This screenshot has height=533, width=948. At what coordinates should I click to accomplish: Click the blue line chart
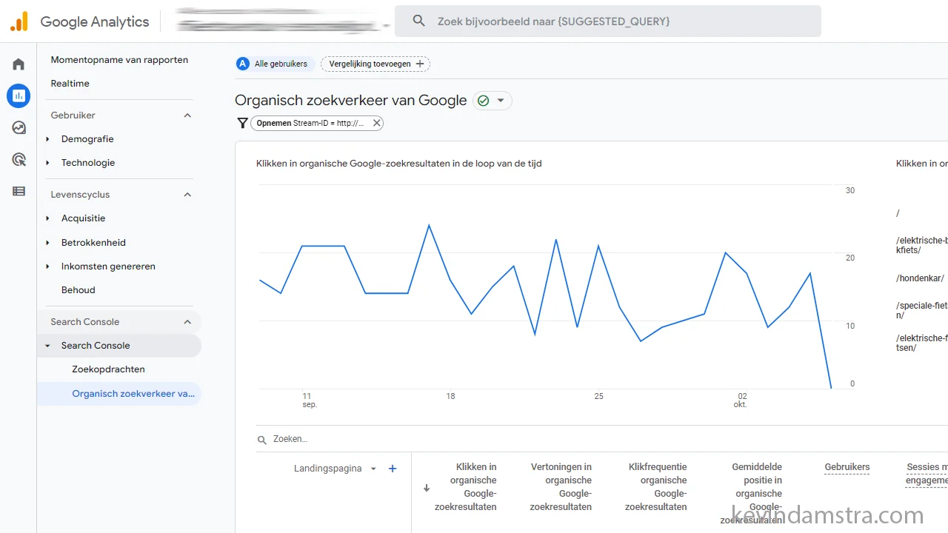[x=545, y=306]
